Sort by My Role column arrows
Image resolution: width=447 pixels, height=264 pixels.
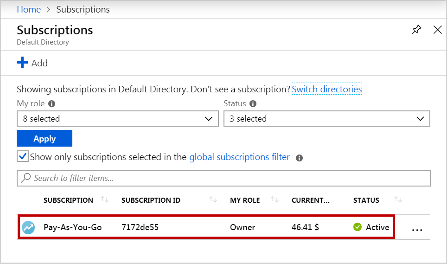[275, 200]
